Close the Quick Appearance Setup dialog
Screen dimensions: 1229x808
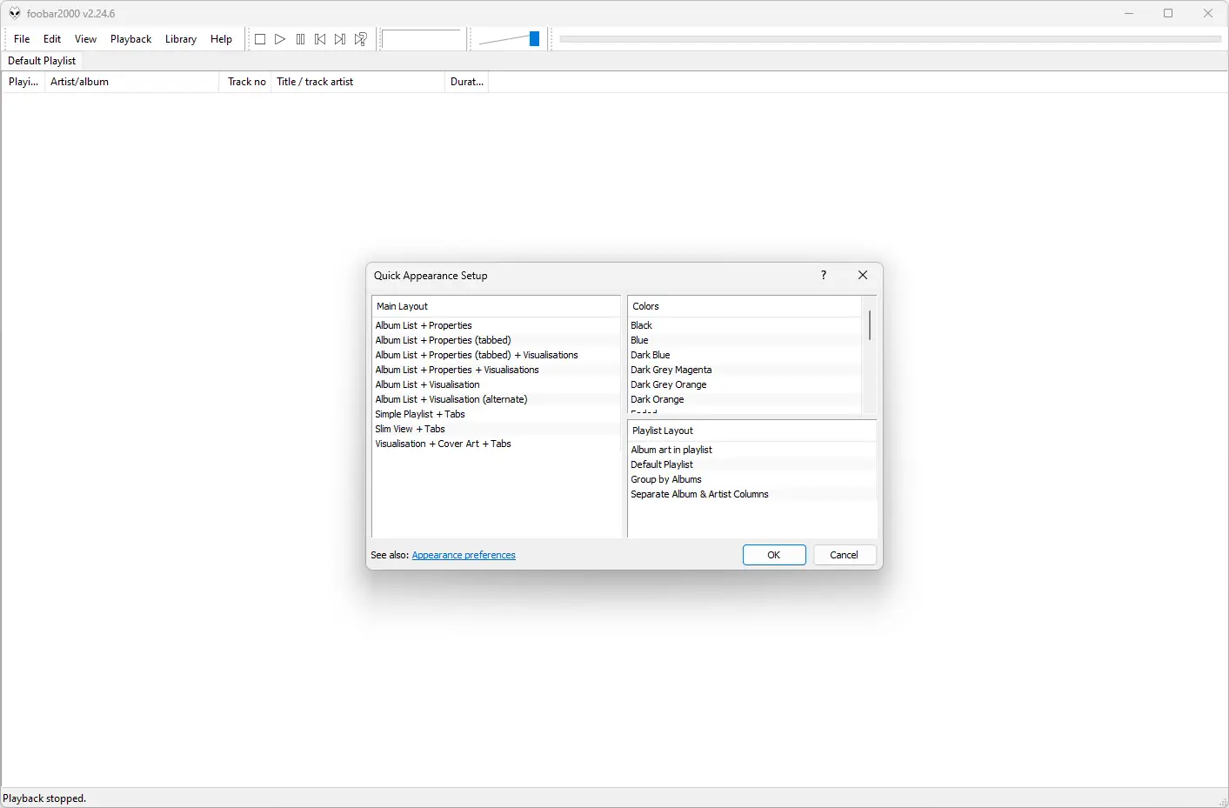tap(863, 275)
